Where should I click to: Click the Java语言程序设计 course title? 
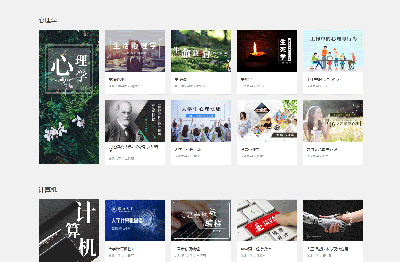click(x=256, y=249)
